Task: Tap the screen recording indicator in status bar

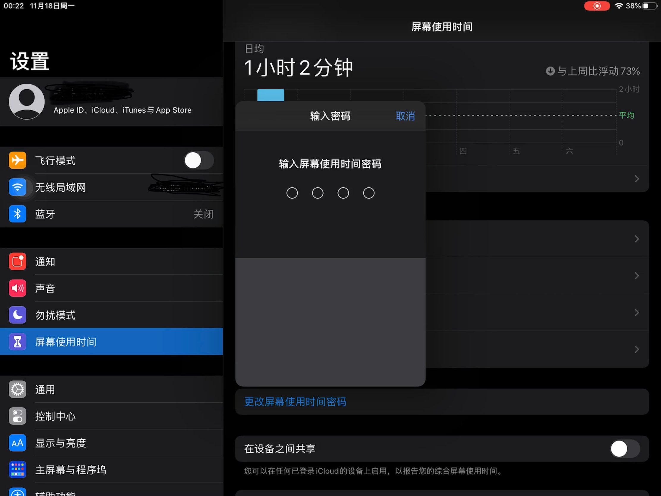Action: (597, 6)
